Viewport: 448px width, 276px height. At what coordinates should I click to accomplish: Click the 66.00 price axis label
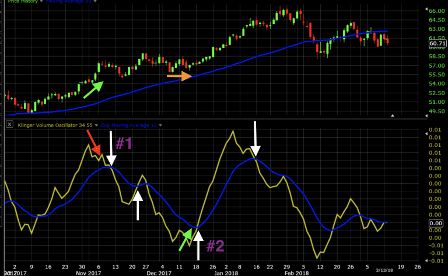pos(436,11)
